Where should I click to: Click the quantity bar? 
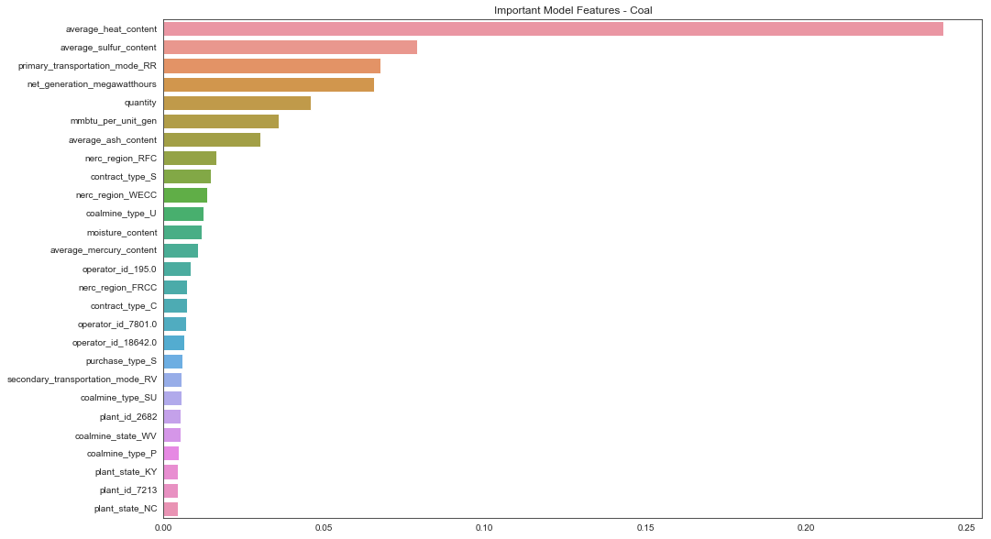click(237, 103)
